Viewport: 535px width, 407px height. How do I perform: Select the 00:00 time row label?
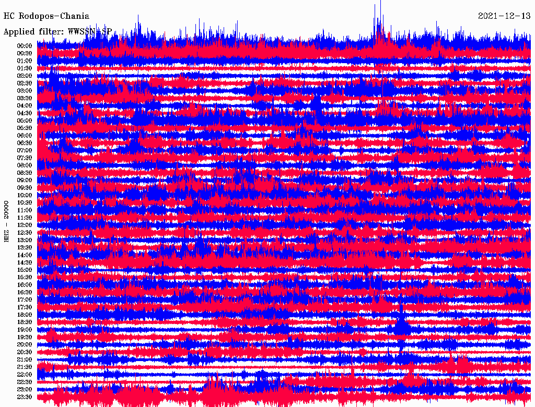25,46
